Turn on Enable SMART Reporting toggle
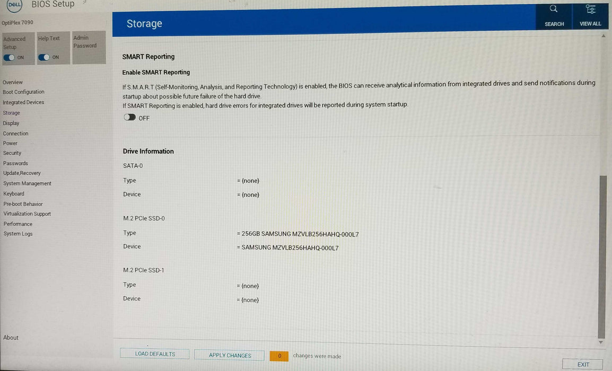 [x=129, y=118]
